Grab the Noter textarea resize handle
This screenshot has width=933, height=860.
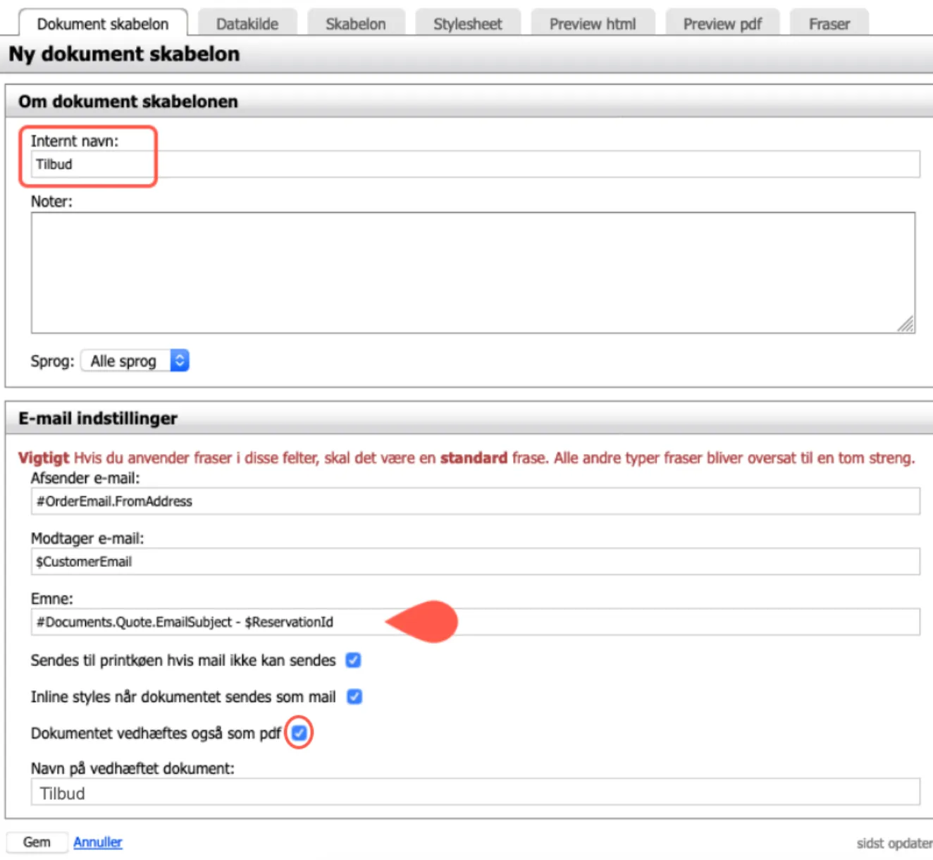(906, 324)
